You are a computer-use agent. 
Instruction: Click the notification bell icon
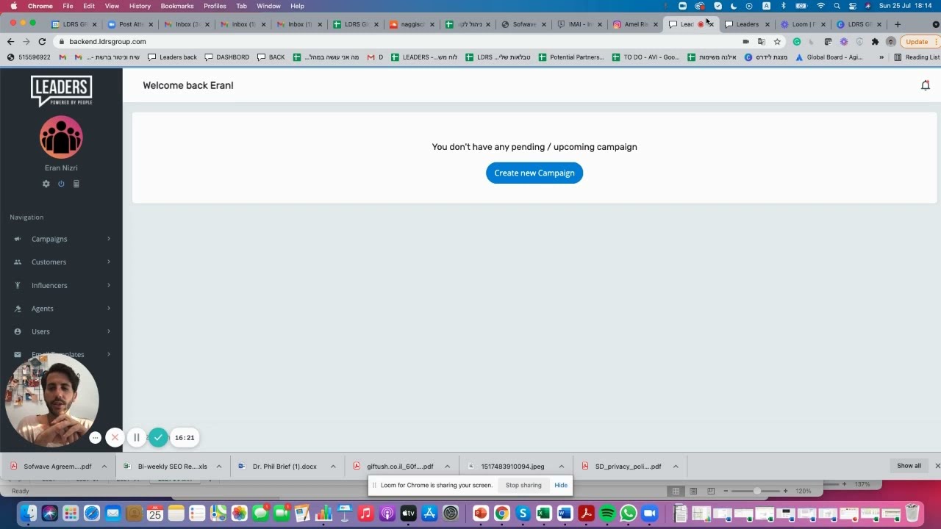(x=925, y=85)
